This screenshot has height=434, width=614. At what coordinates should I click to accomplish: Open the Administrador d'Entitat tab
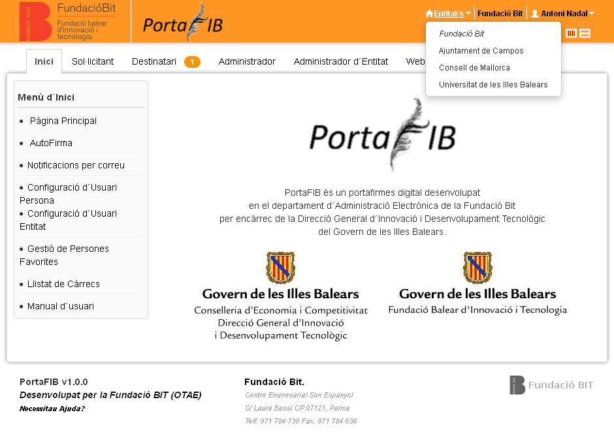(x=340, y=61)
